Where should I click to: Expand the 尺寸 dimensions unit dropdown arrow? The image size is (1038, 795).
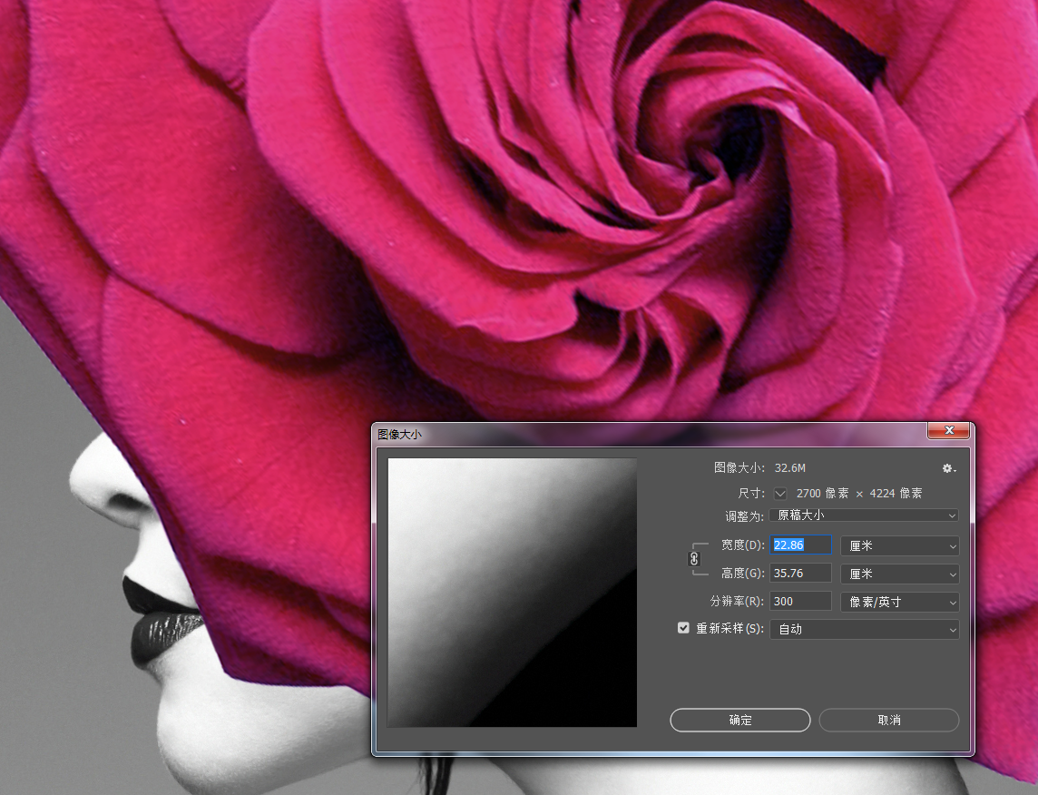pos(780,493)
